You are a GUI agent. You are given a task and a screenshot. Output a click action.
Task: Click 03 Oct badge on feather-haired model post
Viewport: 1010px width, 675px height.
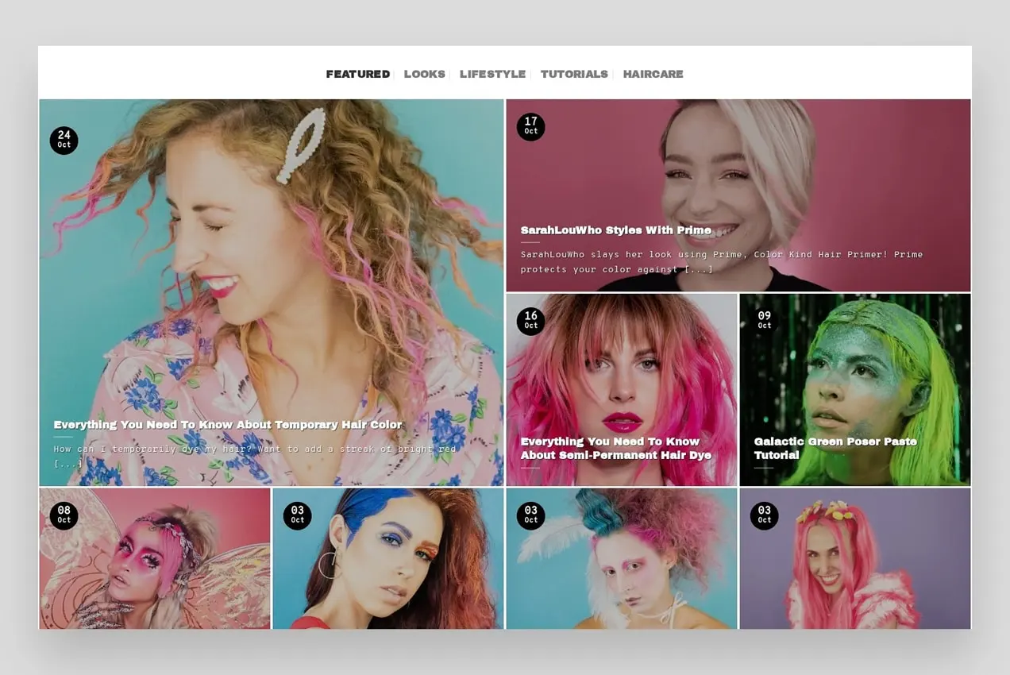[530, 515]
